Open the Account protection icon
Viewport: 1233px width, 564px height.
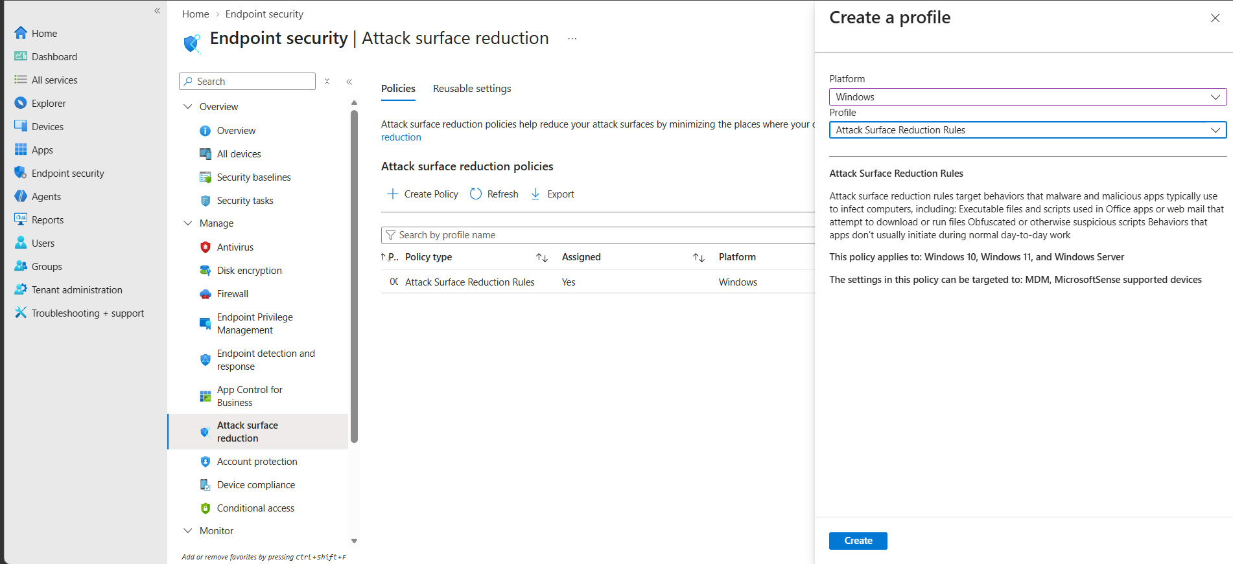point(205,462)
